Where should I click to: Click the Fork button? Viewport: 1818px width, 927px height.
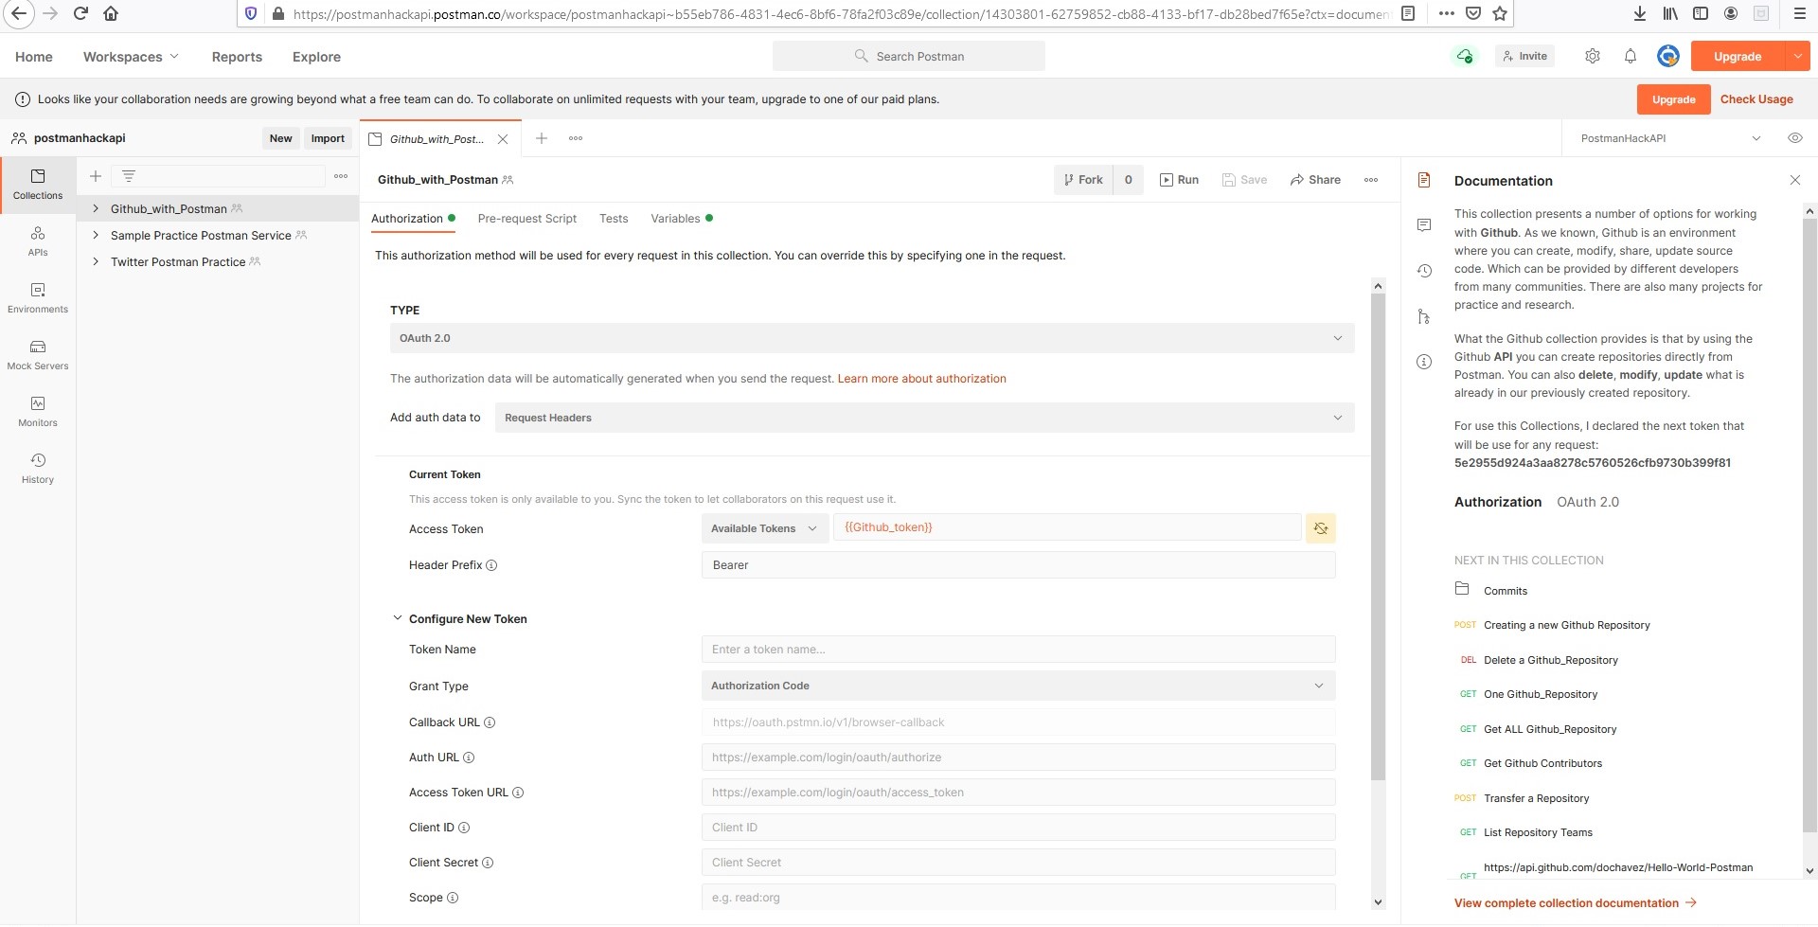click(1083, 180)
